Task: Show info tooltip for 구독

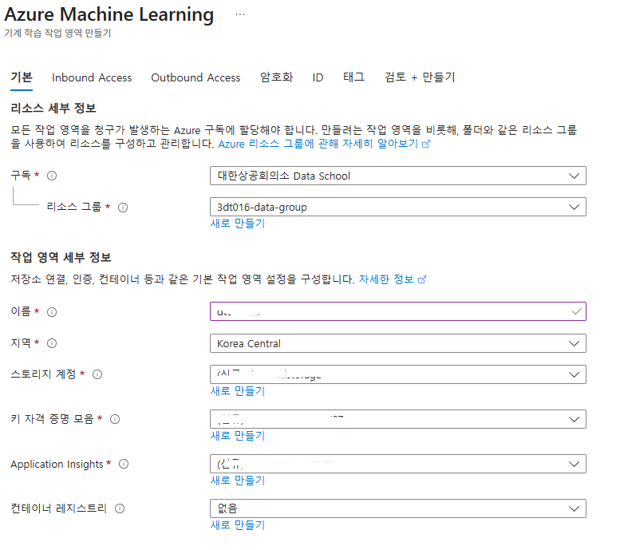Action: tap(52, 176)
